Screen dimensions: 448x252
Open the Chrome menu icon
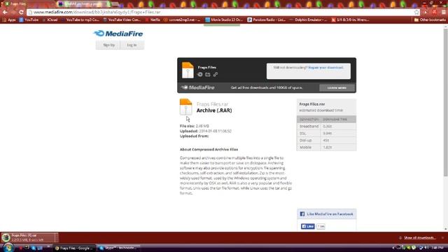click(x=443, y=13)
